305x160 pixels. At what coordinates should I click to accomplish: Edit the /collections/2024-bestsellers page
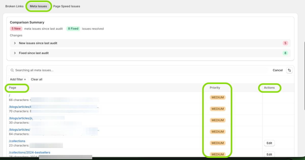(x=269, y=154)
